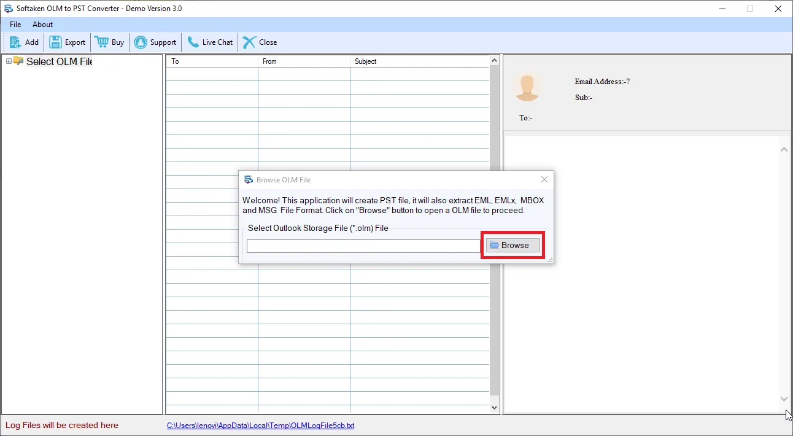793x436 pixels.
Task: Click the Subject column header
Action: 420,61
